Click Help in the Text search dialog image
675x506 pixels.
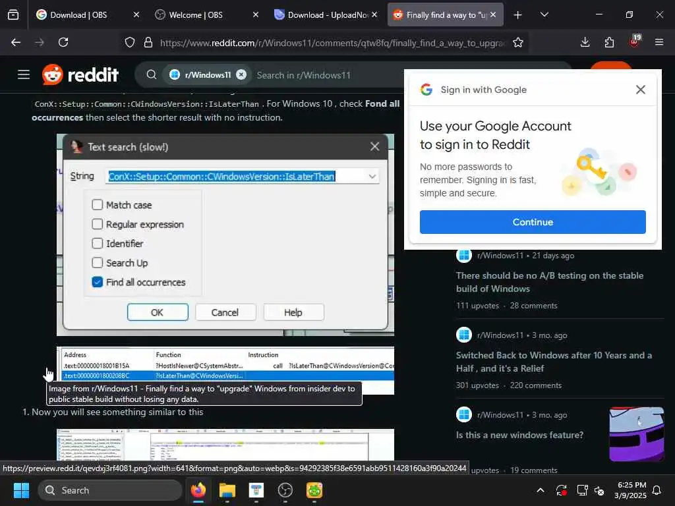[293, 312]
